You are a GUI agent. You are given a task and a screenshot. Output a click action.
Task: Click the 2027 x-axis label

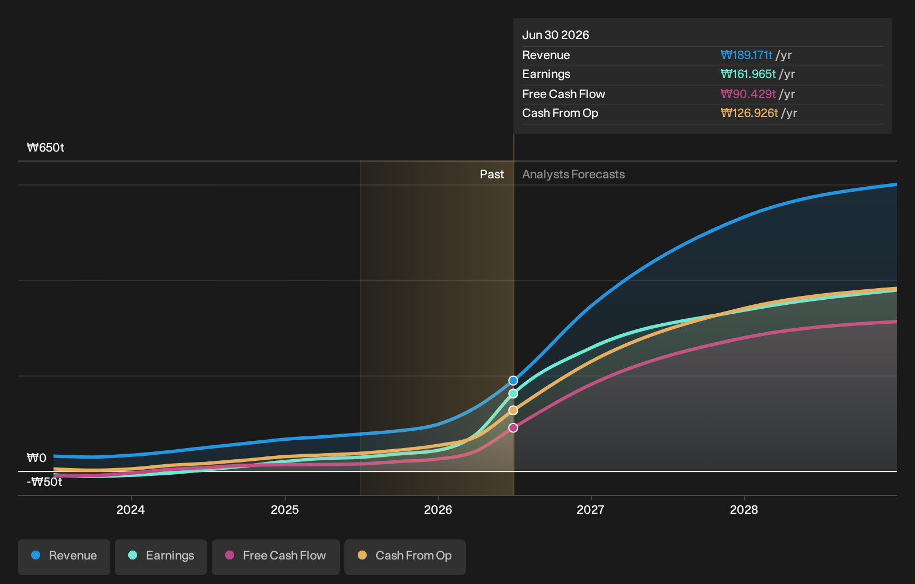tap(591, 509)
